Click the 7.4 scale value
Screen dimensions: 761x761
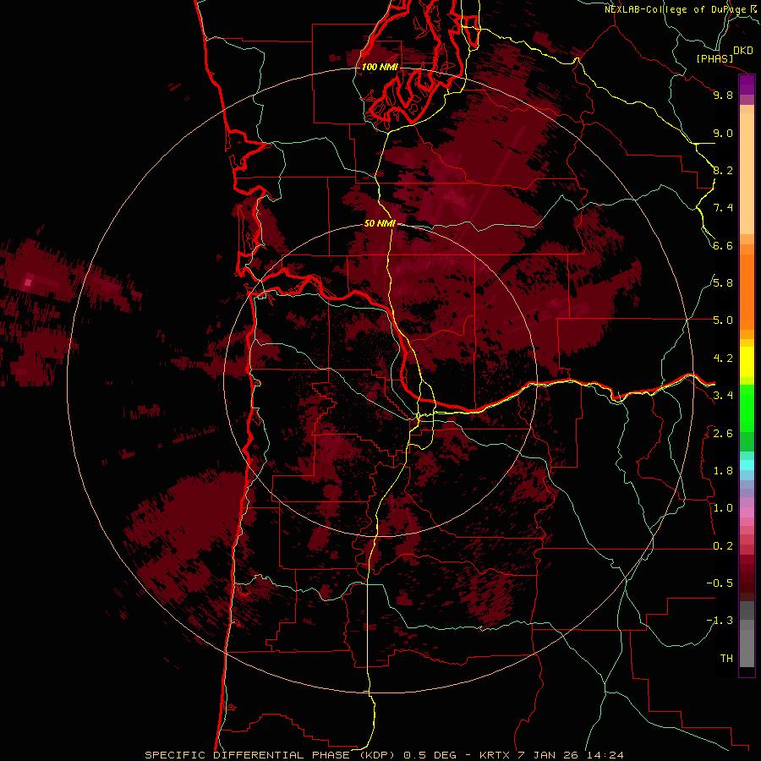point(723,208)
